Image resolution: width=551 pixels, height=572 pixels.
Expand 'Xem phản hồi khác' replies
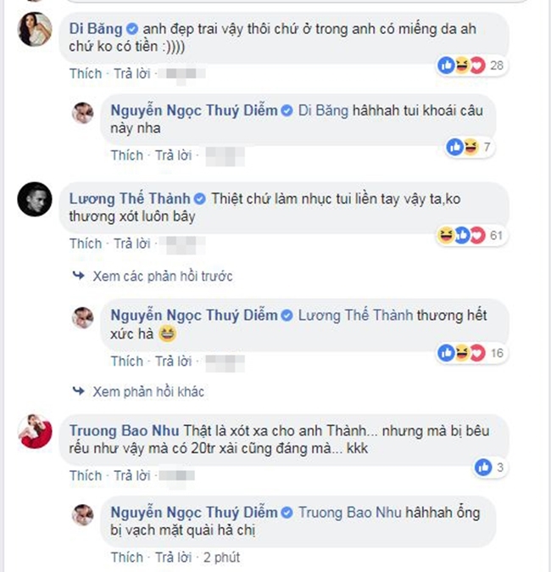click(x=139, y=392)
